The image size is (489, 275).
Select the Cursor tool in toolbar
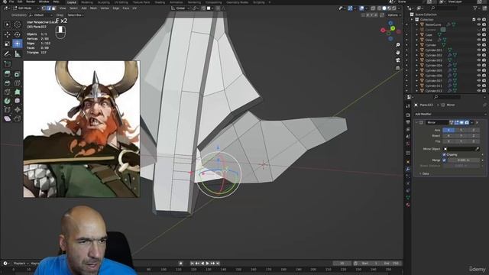[x=17, y=24]
